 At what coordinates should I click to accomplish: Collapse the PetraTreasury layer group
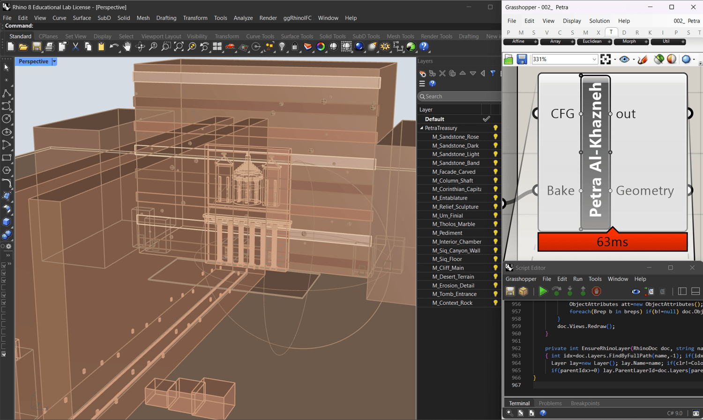click(x=421, y=128)
